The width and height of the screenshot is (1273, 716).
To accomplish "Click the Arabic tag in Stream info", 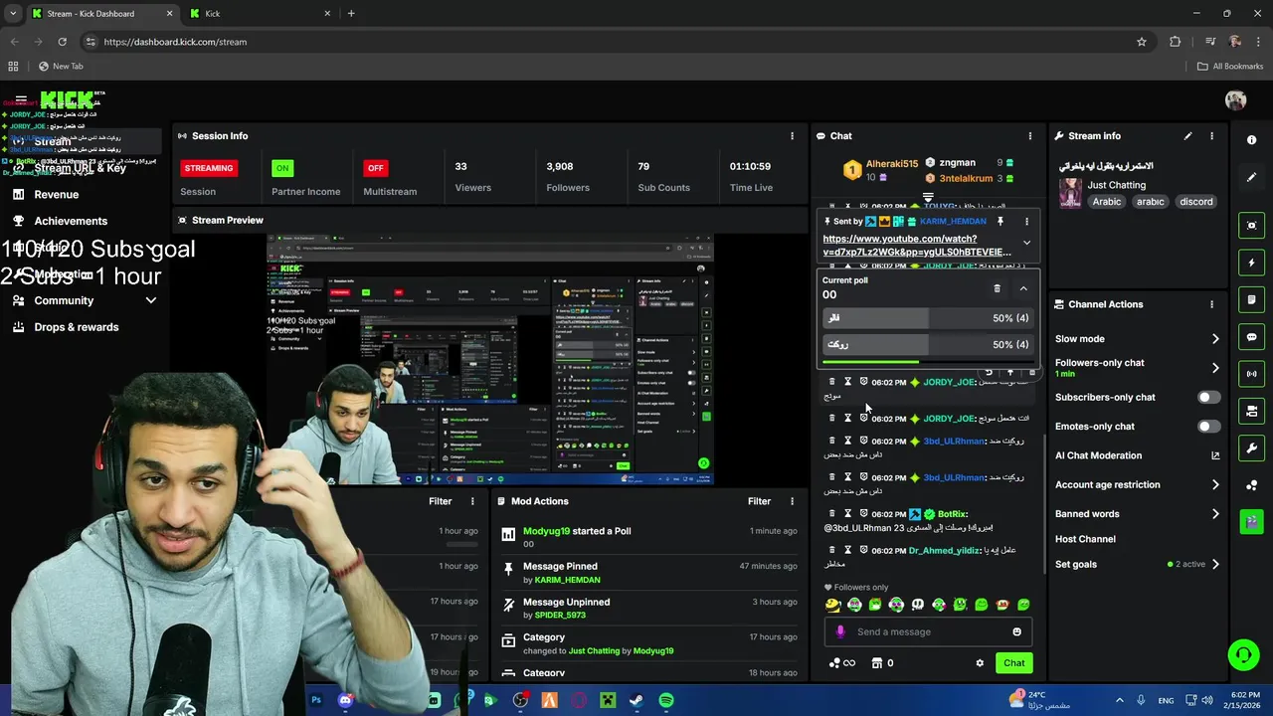I will tap(1107, 202).
